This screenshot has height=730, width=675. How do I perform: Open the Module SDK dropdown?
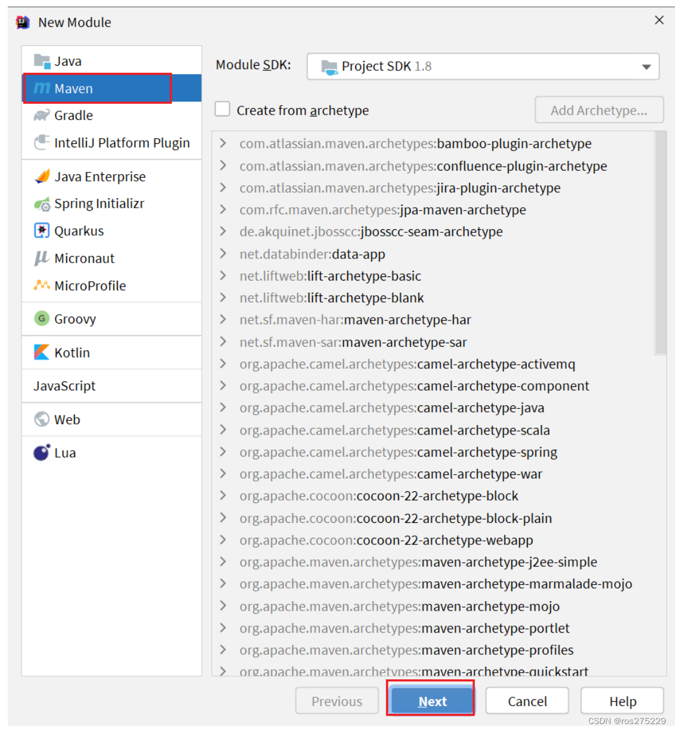(x=483, y=66)
